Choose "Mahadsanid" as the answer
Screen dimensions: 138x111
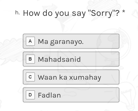pos(71,59)
